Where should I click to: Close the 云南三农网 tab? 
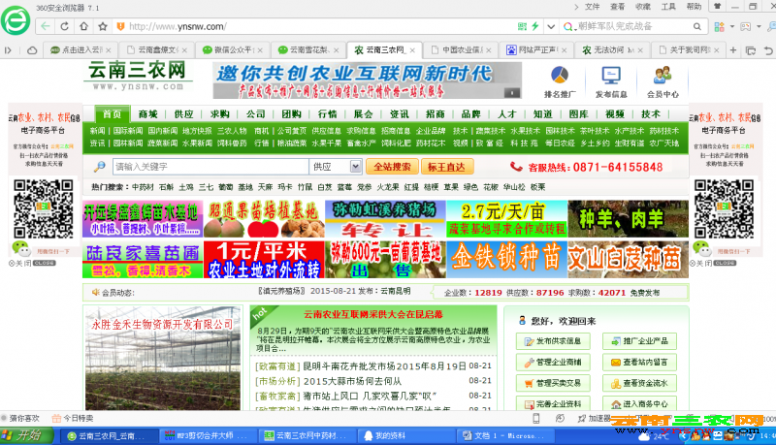(411, 50)
